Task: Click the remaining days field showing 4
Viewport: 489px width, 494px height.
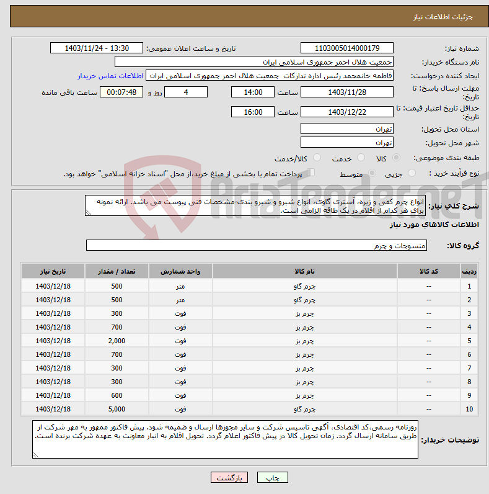Action: click(x=186, y=92)
